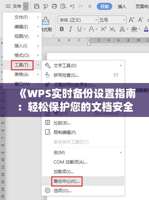Toggle Underline formatting
This screenshot has width=149, height=200.
pos(79,29)
